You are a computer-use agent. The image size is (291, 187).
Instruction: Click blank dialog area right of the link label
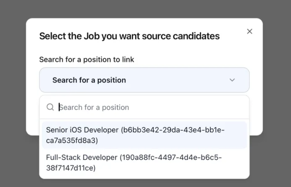pyautogui.click(x=191, y=60)
